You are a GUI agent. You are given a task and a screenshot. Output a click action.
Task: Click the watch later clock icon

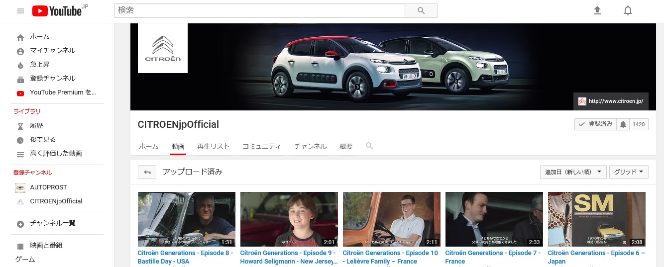20,140
